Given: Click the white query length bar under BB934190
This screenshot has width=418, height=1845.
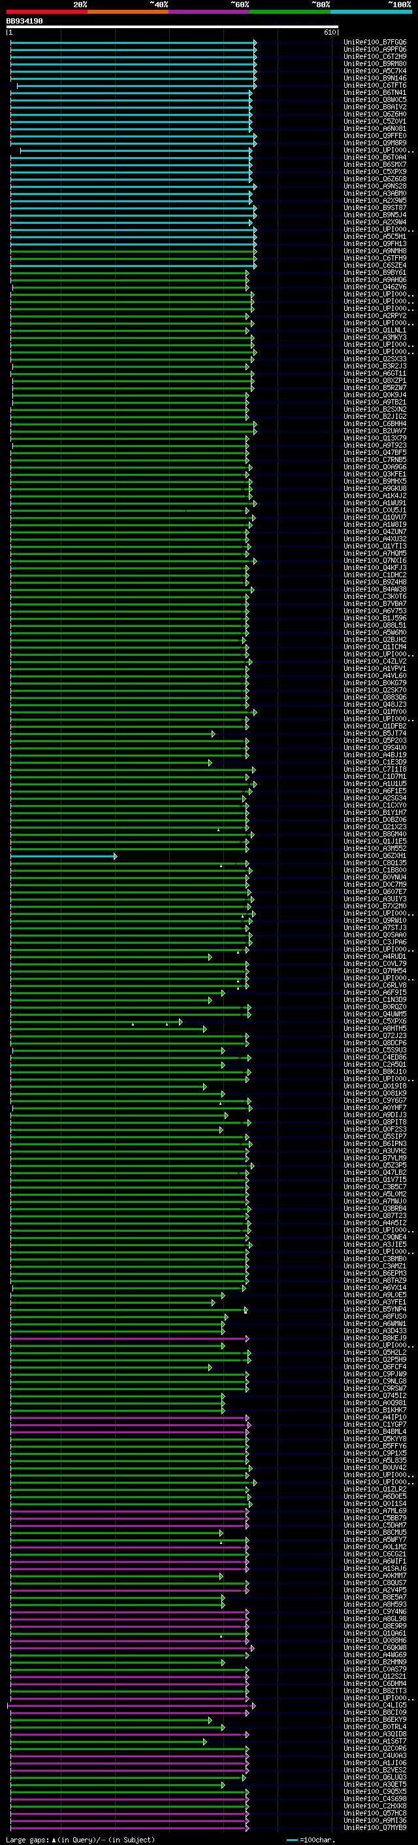Looking at the screenshot, I should pyautogui.click(x=172, y=27).
